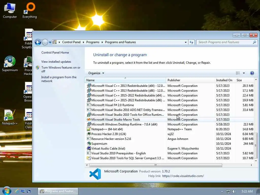The width and height of the screenshot is (260, 195).
Task: Select the Fiddler Classic desktop icon
Action: coord(28,119)
